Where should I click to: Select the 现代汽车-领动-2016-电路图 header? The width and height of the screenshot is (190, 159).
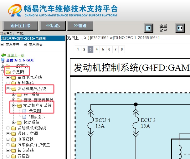(33, 38)
